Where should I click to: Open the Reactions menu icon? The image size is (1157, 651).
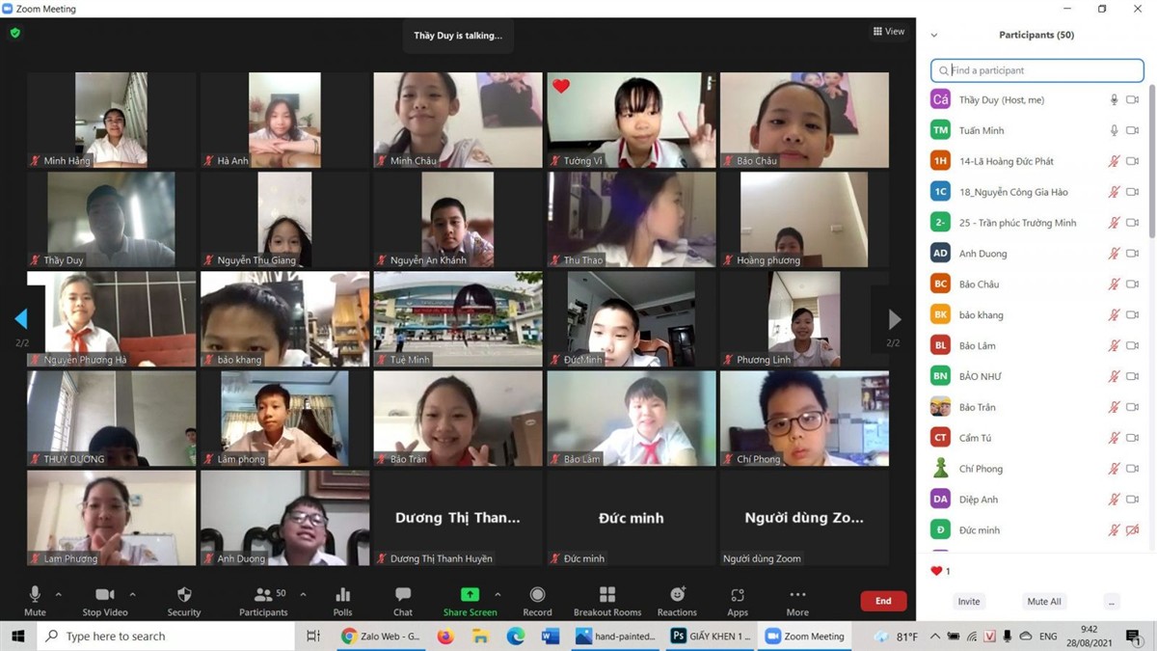click(677, 595)
